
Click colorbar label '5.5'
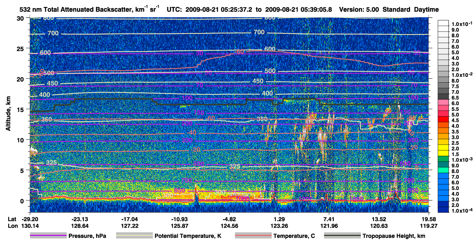coord(455,109)
